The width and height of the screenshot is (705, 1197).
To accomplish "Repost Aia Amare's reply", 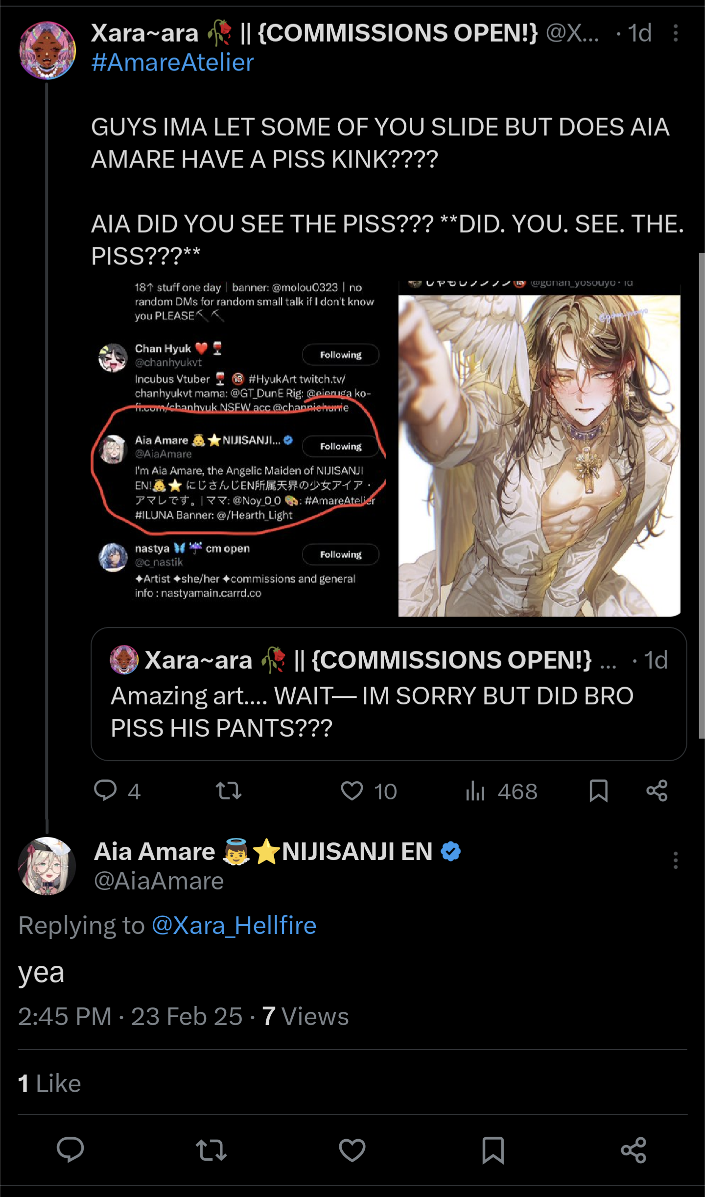I will pos(211,1150).
